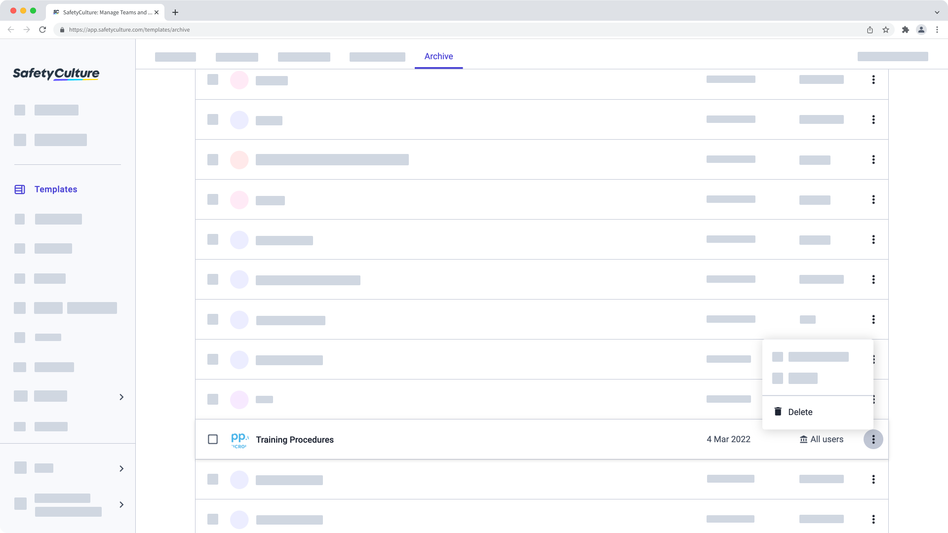Tick the Training Procedures checkbox

point(213,439)
